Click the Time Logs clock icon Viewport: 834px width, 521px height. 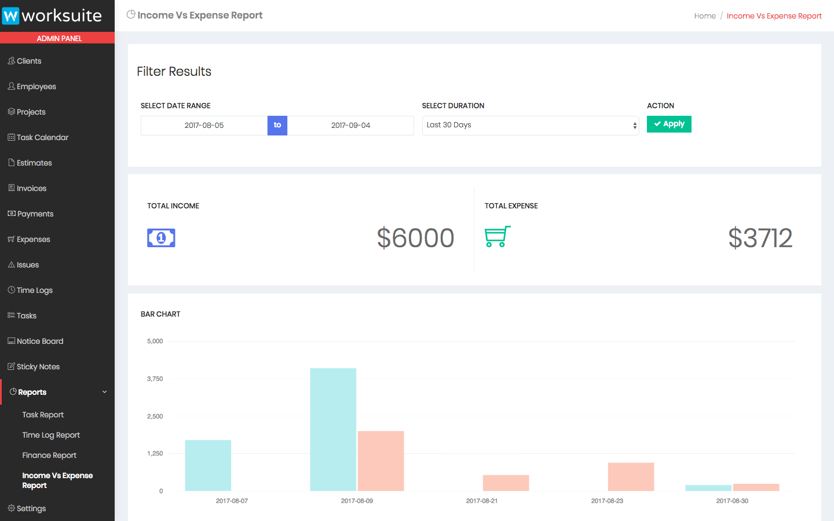11,290
